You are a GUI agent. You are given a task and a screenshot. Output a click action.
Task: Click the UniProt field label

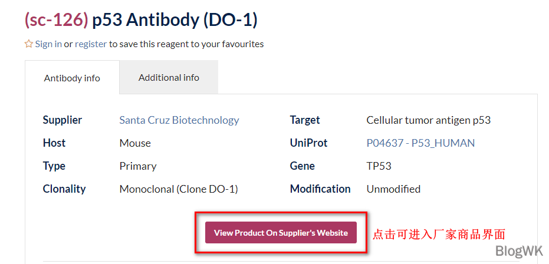[x=309, y=143]
